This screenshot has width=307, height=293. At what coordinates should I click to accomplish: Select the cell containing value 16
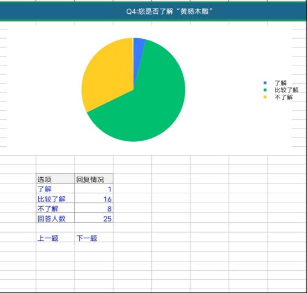(94, 198)
